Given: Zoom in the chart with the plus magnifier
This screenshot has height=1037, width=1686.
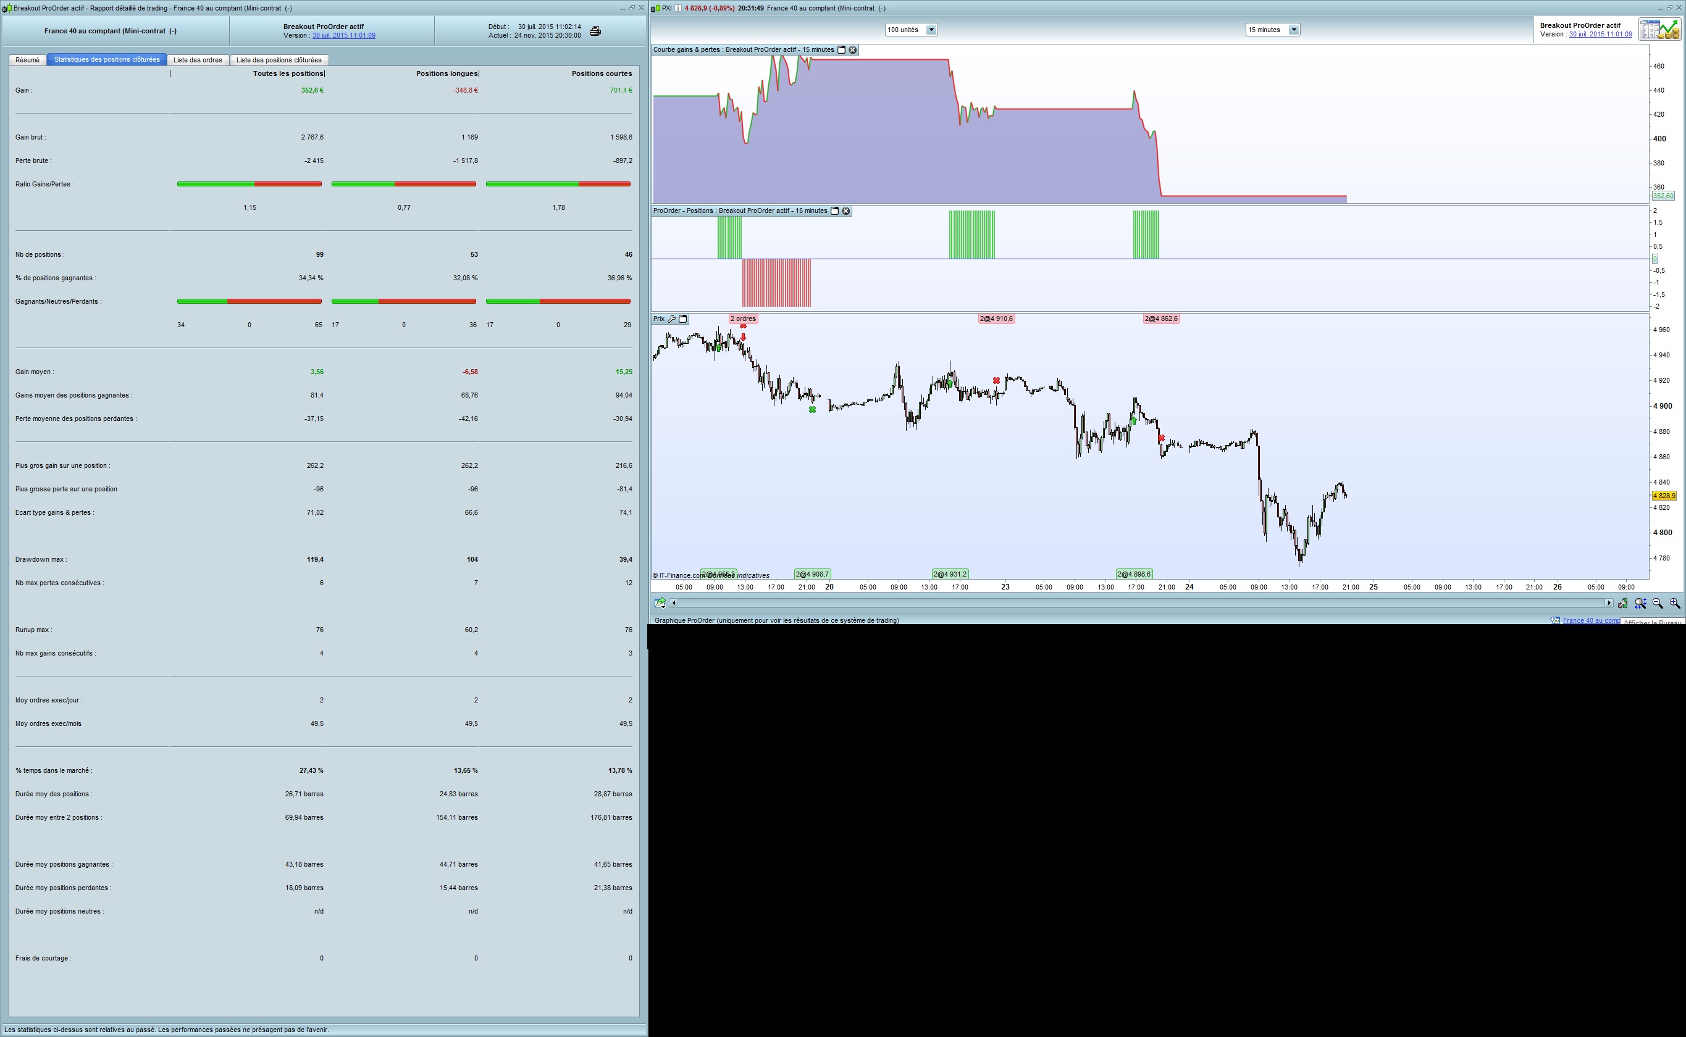Looking at the screenshot, I should tap(1675, 604).
